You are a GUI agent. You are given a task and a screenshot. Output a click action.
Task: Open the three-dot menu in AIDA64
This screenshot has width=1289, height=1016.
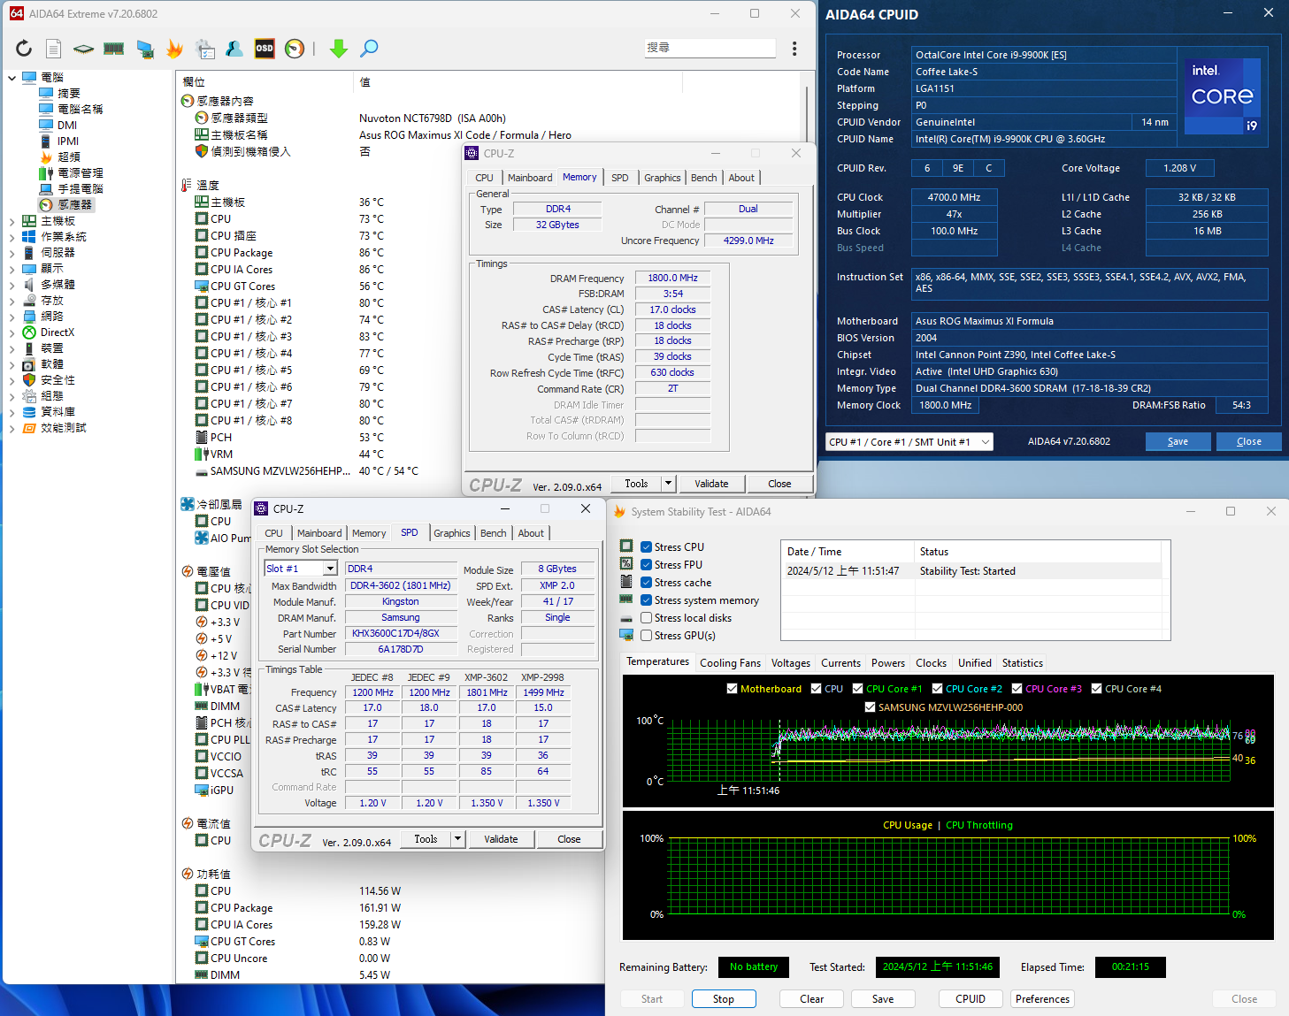pos(794,49)
